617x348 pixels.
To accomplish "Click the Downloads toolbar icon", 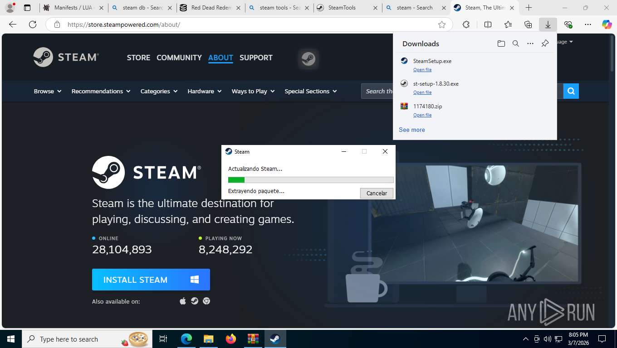I will click(548, 24).
